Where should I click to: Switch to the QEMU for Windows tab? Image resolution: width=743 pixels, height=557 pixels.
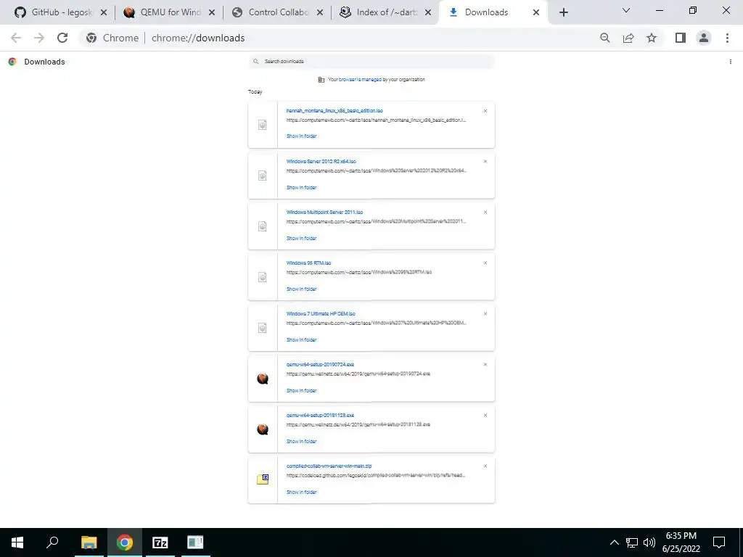[164, 12]
